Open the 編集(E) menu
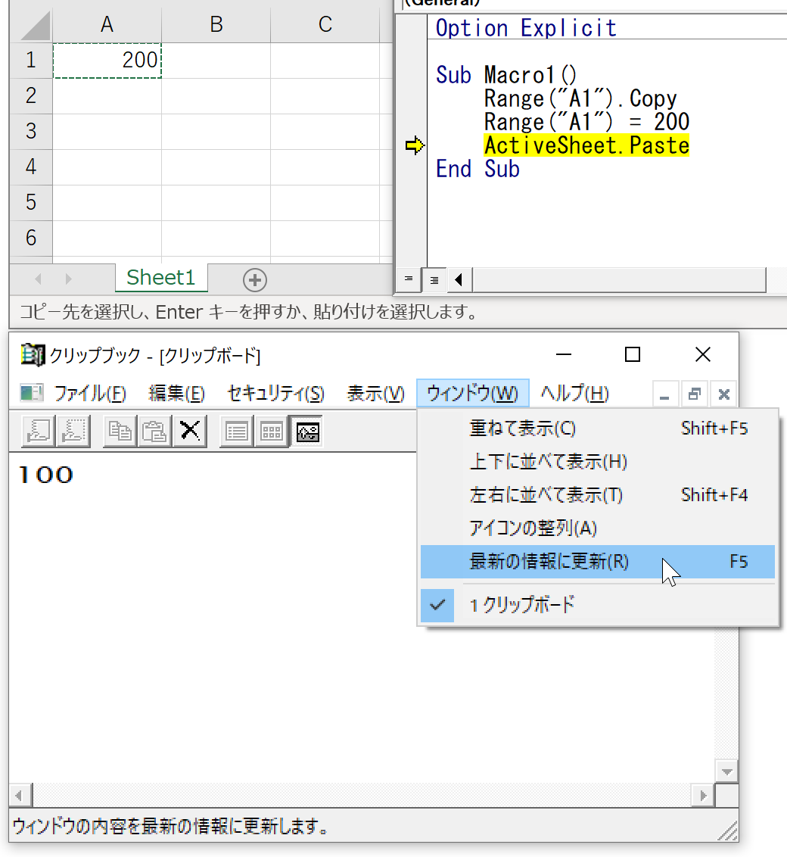Image resolution: width=787 pixels, height=857 pixels. (176, 394)
